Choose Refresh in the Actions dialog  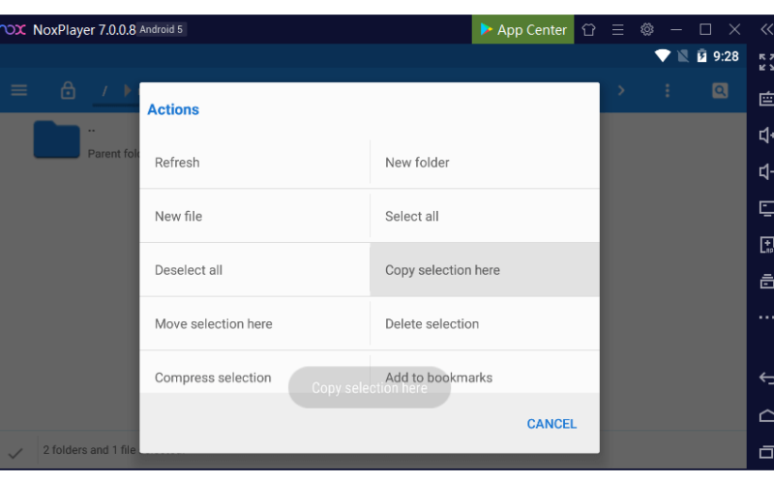click(254, 162)
